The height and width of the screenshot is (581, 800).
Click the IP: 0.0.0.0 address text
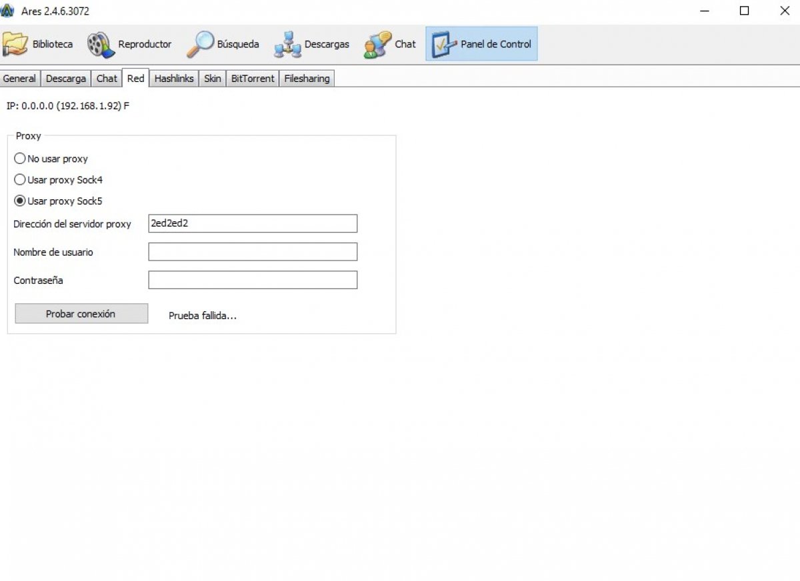click(67, 106)
